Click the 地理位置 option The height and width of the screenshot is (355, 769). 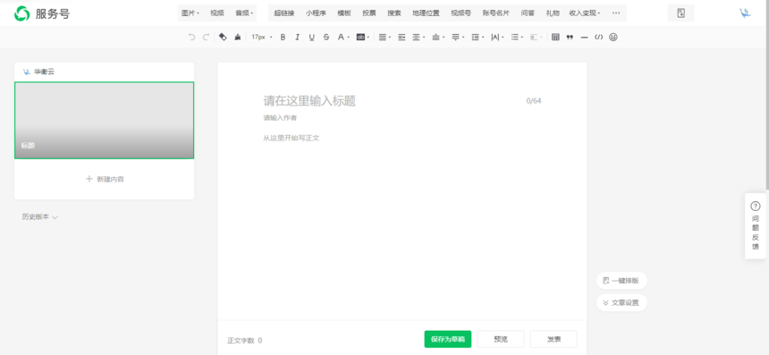pos(426,13)
